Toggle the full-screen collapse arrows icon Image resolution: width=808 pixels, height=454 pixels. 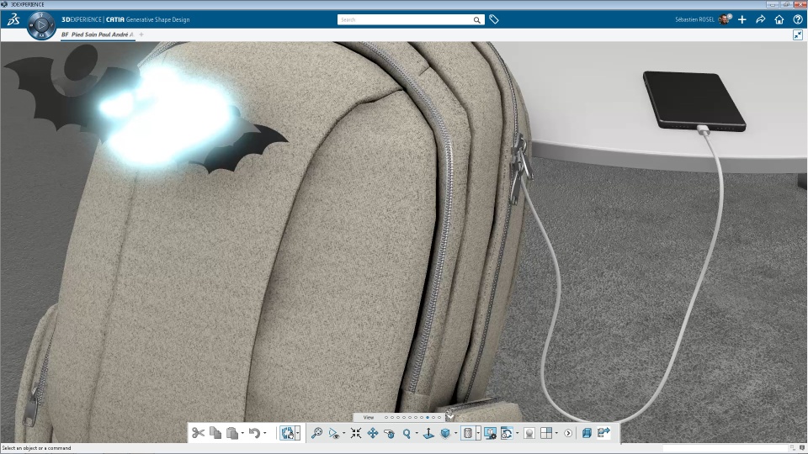click(798, 35)
